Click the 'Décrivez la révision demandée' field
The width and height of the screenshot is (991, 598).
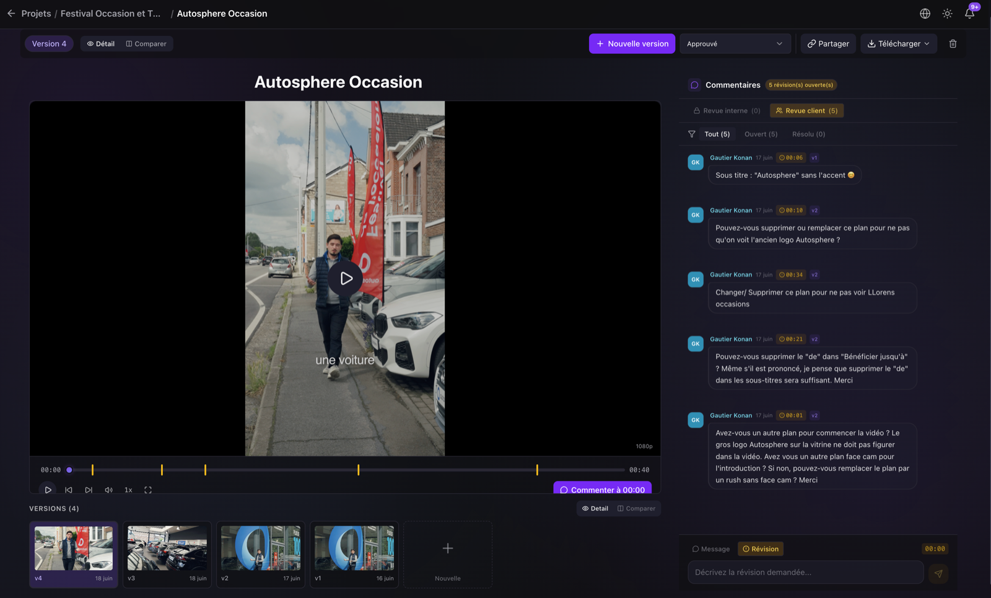805,572
